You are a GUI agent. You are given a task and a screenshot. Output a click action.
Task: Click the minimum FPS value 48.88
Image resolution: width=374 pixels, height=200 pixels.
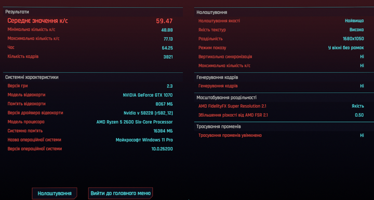pos(167,30)
